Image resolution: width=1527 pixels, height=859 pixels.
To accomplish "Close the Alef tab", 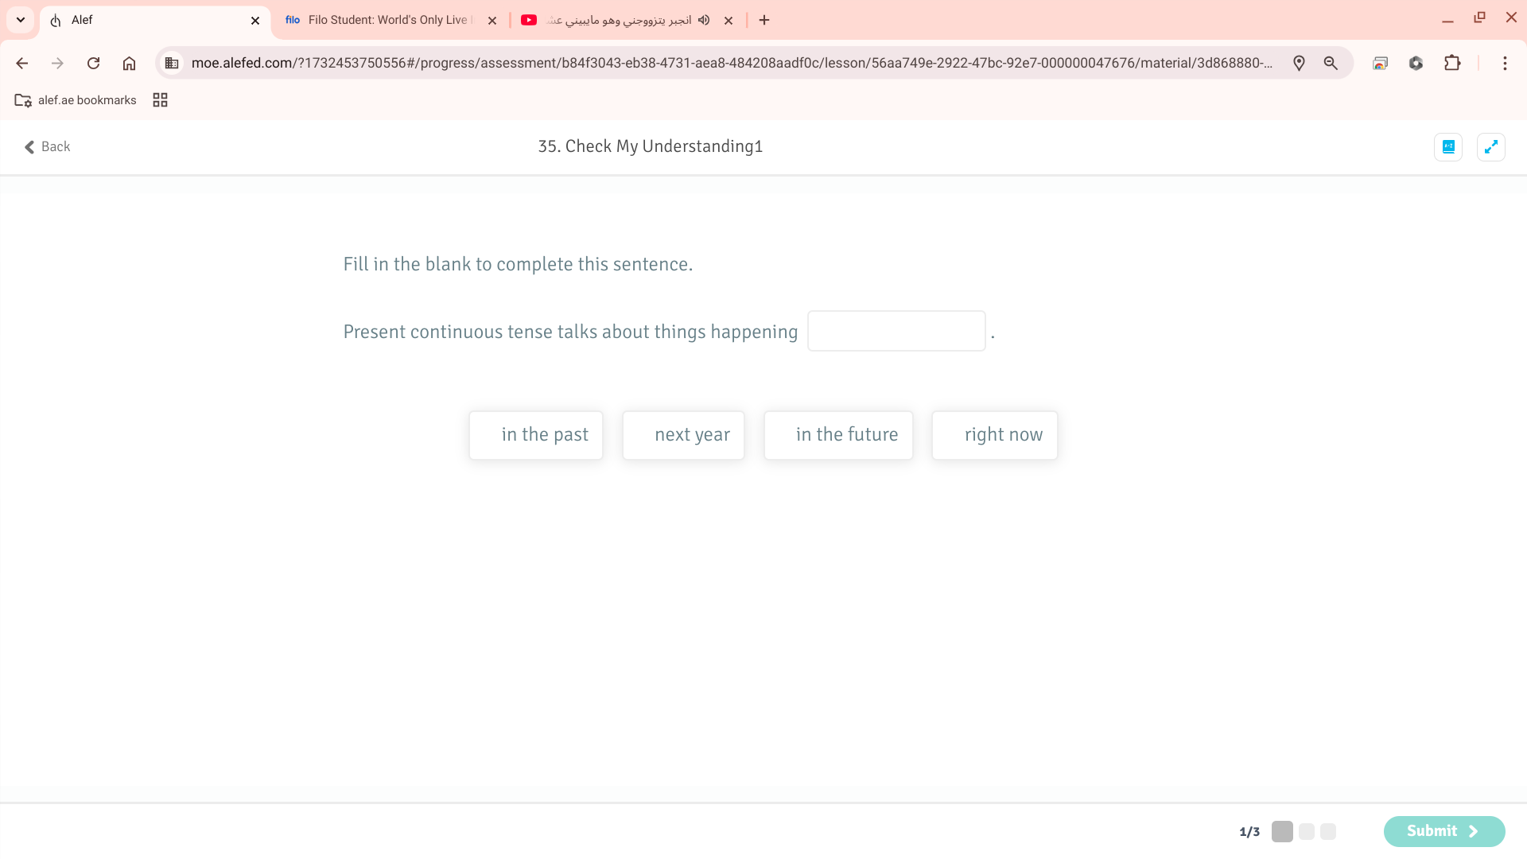I will [255, 21].
